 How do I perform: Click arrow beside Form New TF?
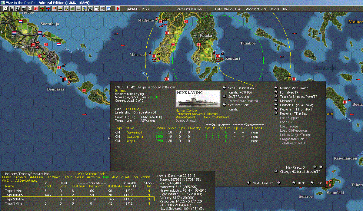(276, 92)
